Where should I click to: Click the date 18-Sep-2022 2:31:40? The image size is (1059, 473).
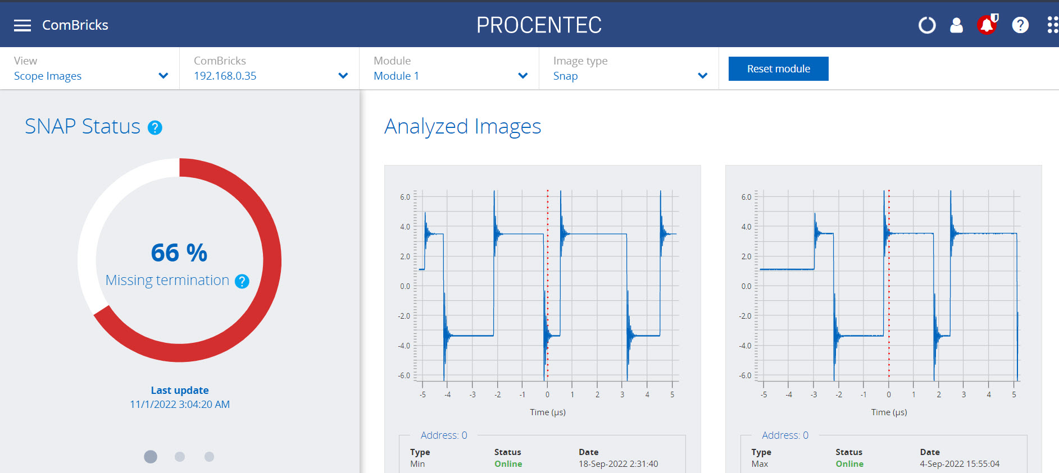pos(619,464)
